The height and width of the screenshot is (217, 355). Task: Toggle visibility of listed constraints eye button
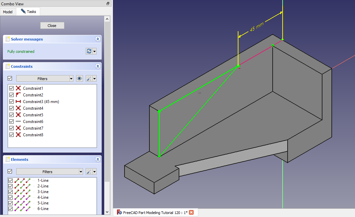coord(79,79)
